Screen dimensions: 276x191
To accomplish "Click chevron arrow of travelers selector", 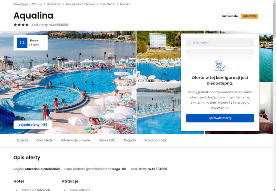I will [251, 43].
